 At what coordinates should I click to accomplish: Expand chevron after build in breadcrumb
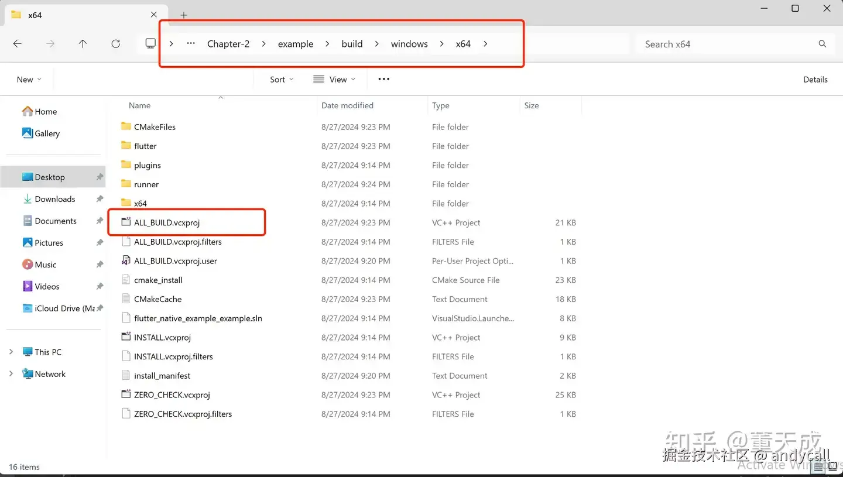coord(377,44)
